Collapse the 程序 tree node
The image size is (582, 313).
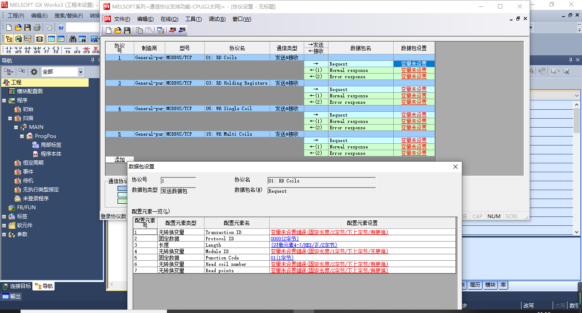pyautogui.click(x=4, y=100)
